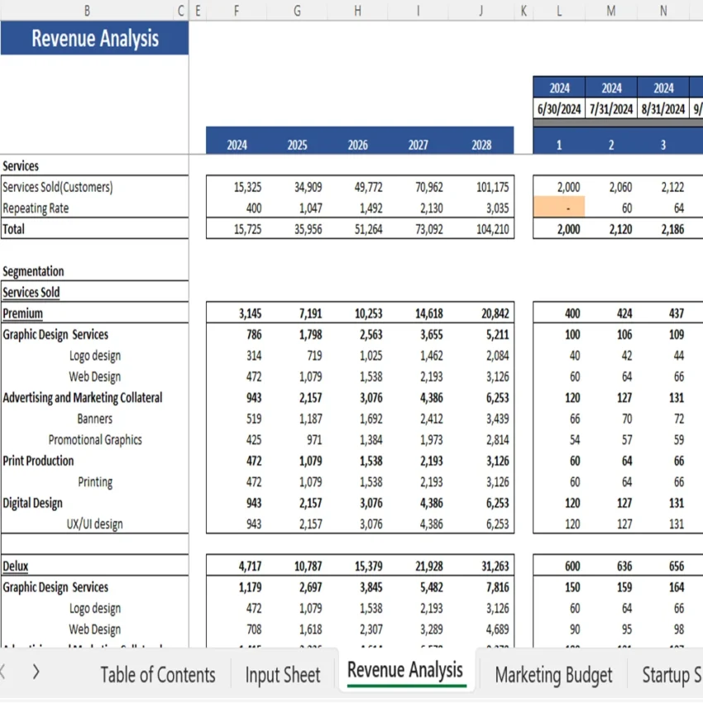Select the Graphic Design Services label cell

coord(68,334)
